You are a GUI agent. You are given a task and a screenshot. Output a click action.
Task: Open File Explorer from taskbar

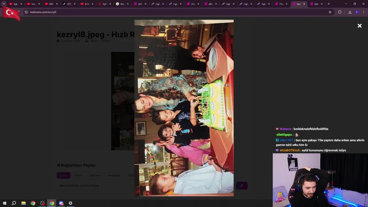(x=24, y=203)
